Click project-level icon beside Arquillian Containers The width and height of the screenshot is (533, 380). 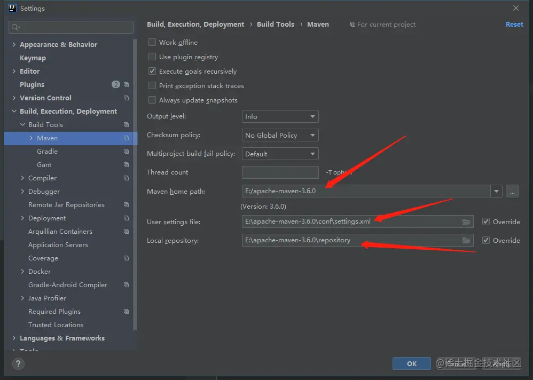pyautogui.click(x=127, y=231)
